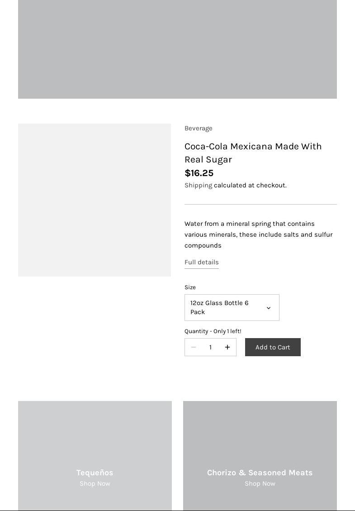Viewport: 355px width, 511px height.
Task: Click the $16.25 price text
Action: point(199,173)
